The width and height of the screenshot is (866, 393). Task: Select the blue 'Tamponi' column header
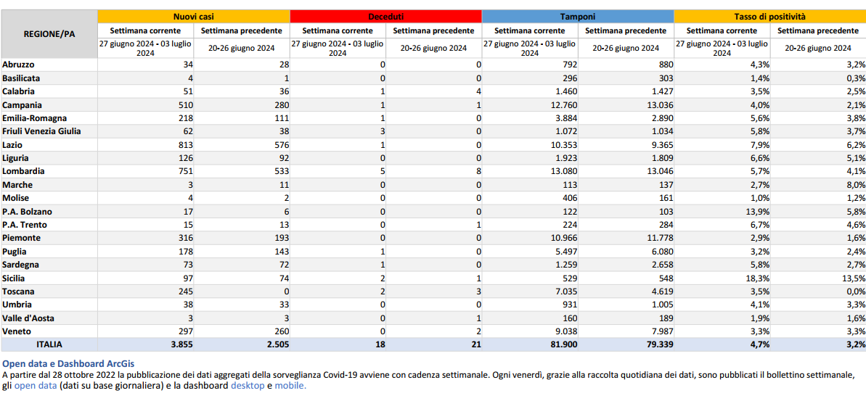coord(578,16)
